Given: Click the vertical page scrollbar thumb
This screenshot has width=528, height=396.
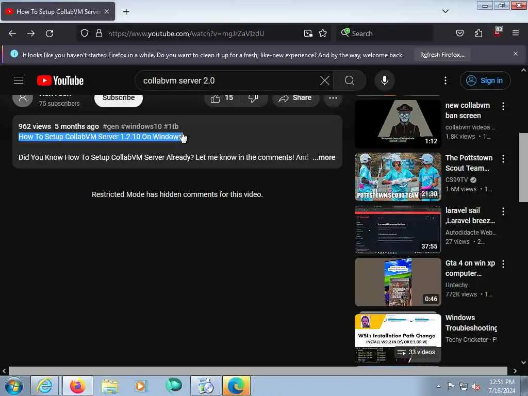Looking at the screenshot, I should click(523, 168).
